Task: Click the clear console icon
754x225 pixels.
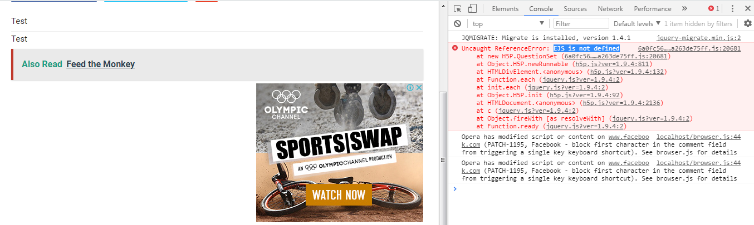Action: [x=457, y=24]
